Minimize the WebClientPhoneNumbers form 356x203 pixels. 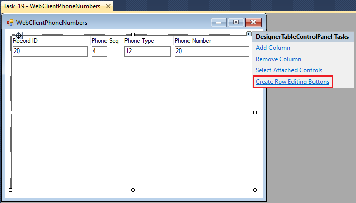218,22
